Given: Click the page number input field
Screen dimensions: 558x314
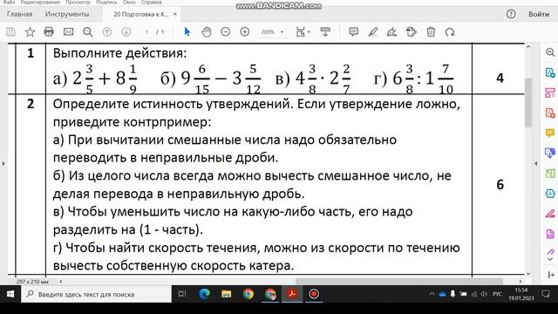Looking at the screenshot, I should [x=146, y=32].
